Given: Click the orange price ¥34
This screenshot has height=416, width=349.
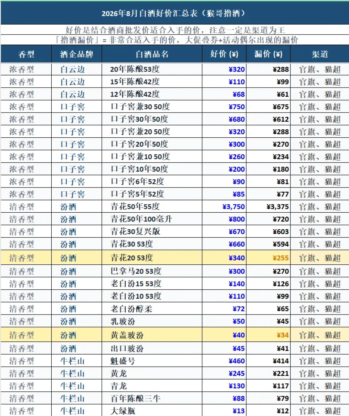Looking at the screenshot, I should pos(282,335).
